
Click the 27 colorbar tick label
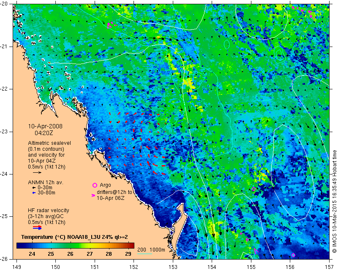(90, 254)
